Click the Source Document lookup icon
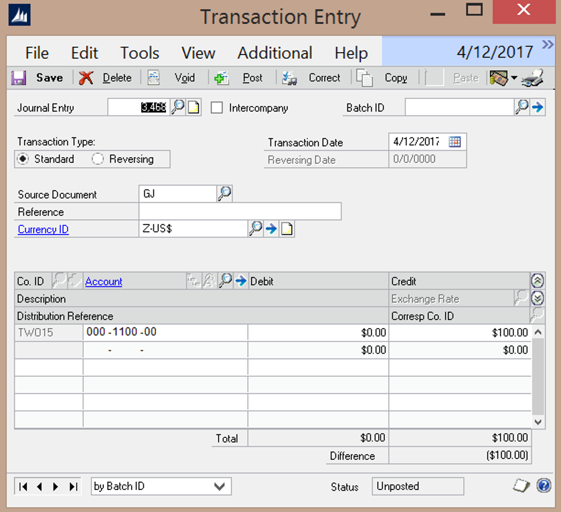 [224, 194]
